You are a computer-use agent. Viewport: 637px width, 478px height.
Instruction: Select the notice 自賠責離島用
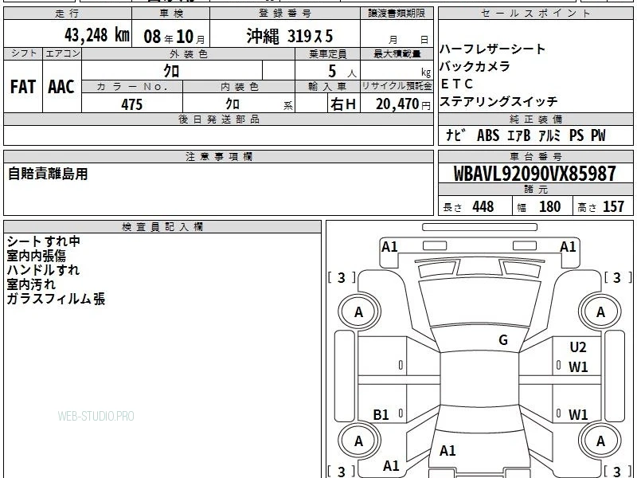point(48,174)
